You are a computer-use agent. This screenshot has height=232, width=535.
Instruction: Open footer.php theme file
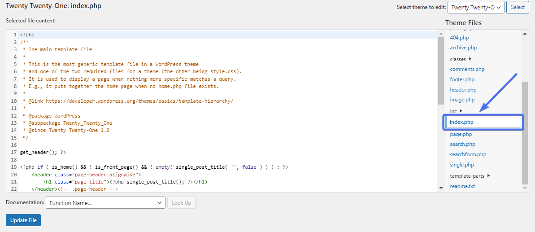(462, 79)
